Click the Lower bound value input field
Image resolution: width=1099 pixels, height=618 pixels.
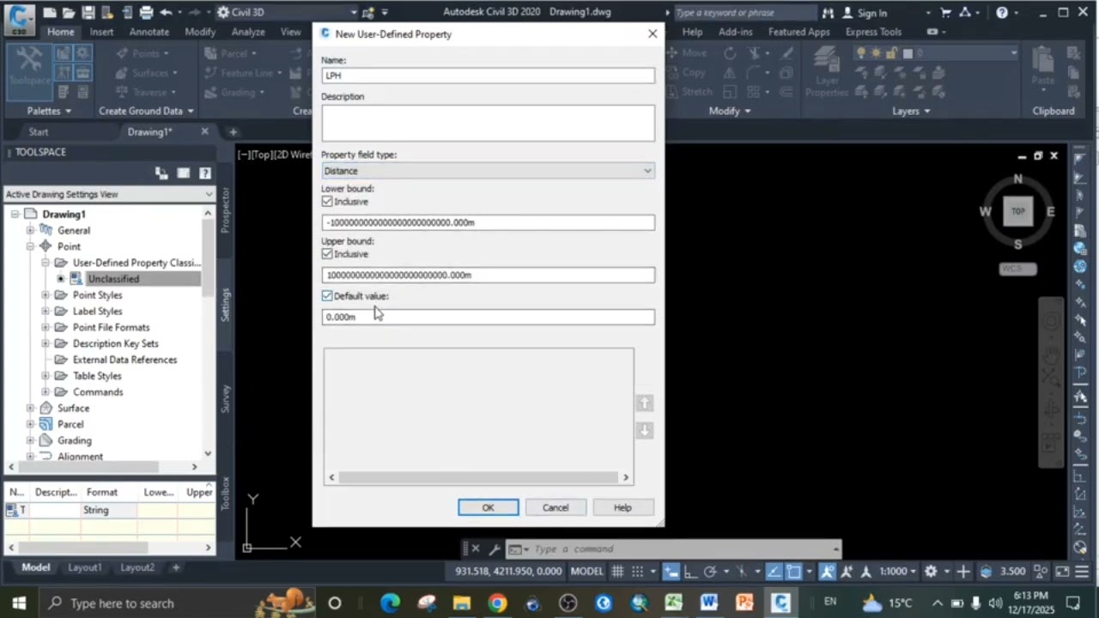coord(488,222)
